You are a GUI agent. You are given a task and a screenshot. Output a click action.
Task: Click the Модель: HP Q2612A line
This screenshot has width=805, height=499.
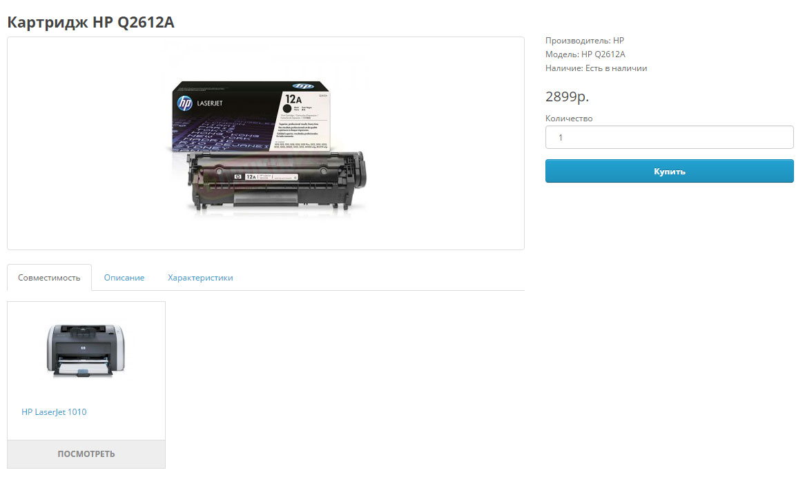click(585, 54)
